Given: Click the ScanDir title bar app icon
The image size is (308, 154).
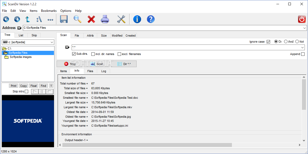Looking at the screenshot, I should coord(4,4).
